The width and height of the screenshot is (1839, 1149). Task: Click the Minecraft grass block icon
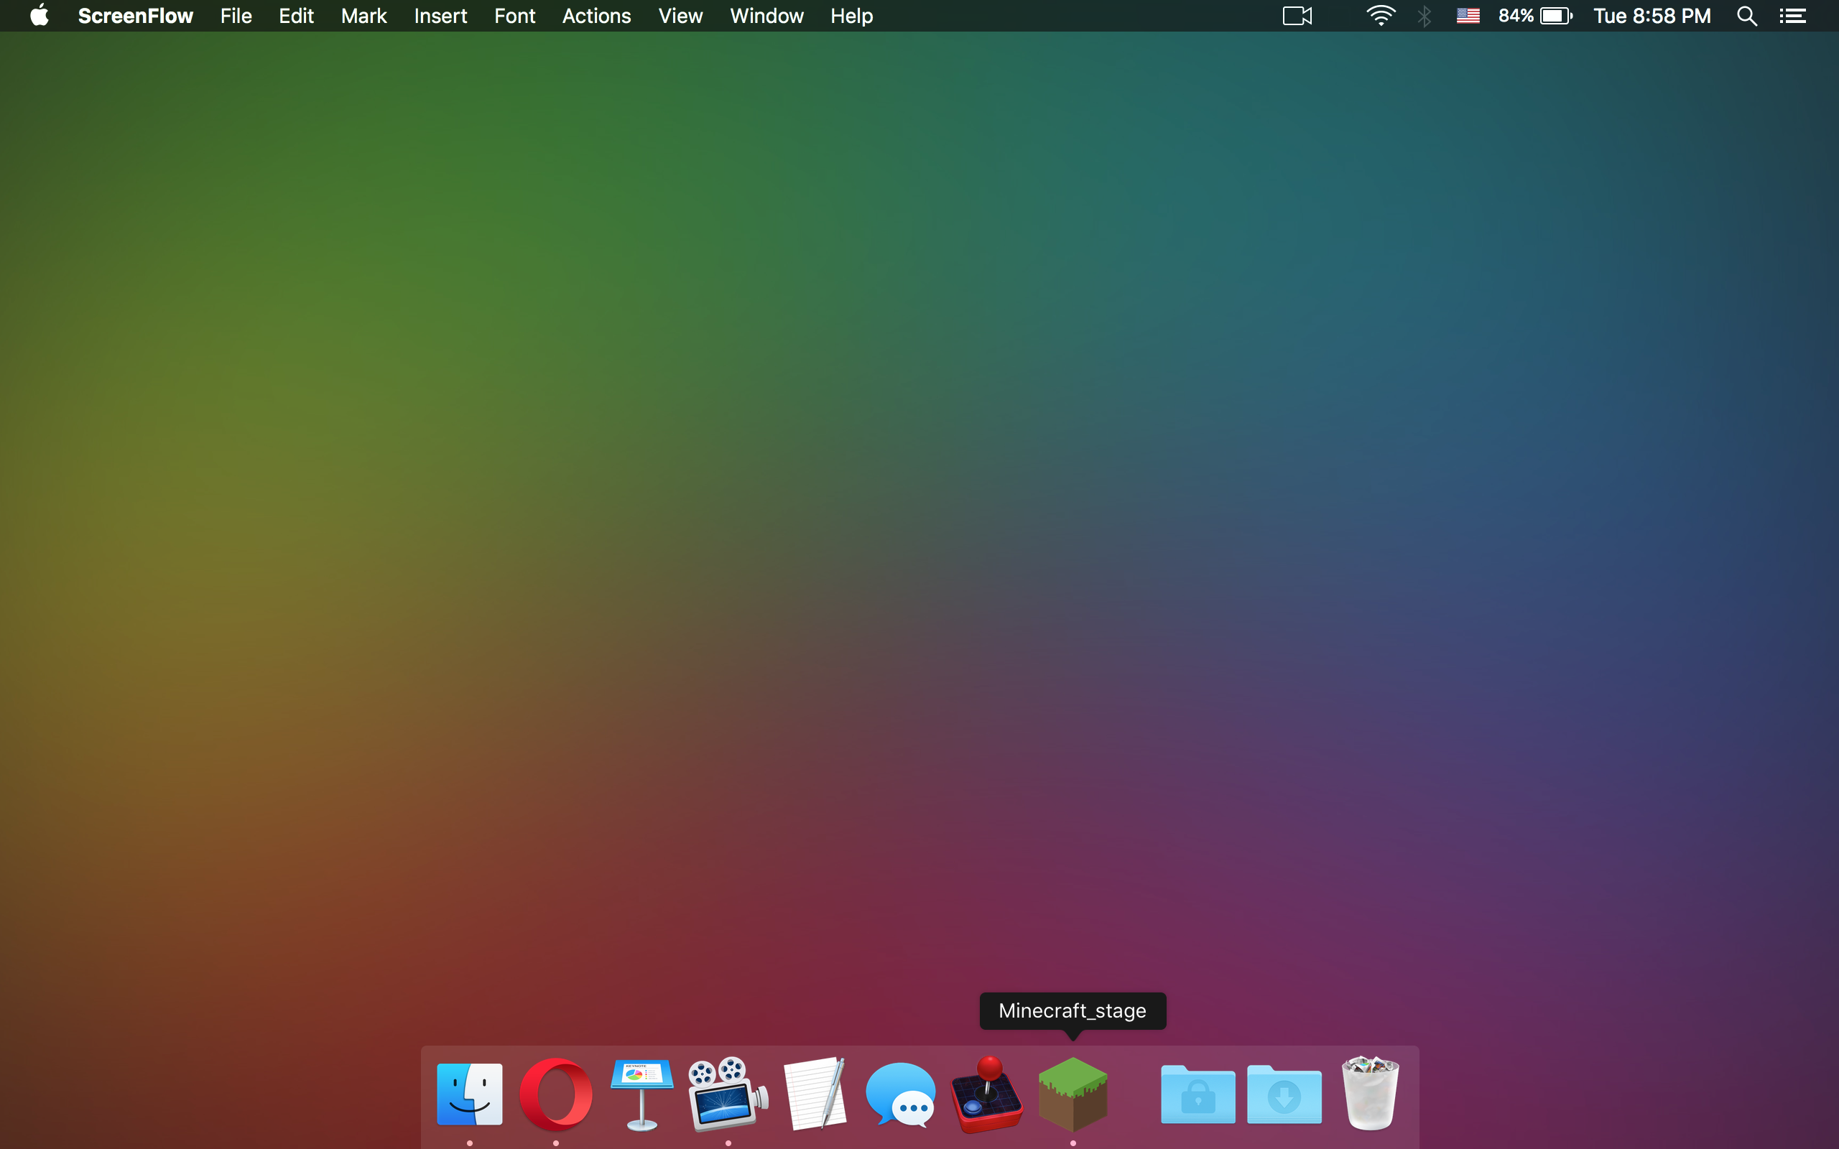click(1073, 1094)
